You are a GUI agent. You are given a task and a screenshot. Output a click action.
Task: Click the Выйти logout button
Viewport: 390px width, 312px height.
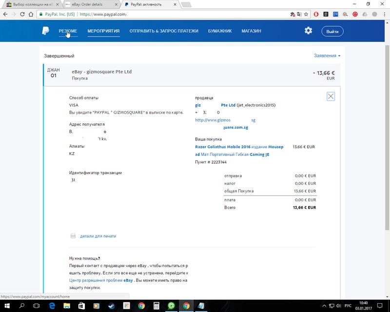tap(332, 31)
